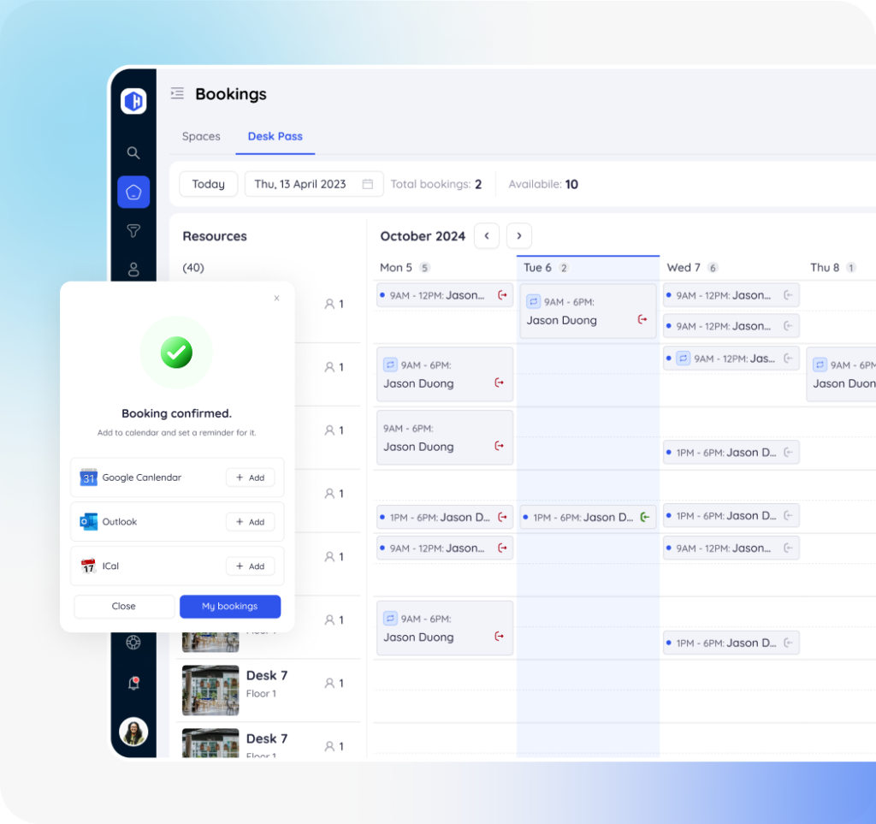Click the Today button
Viewport: 876px width, 824px height.
pyautogui.click(x=209, y=184)
